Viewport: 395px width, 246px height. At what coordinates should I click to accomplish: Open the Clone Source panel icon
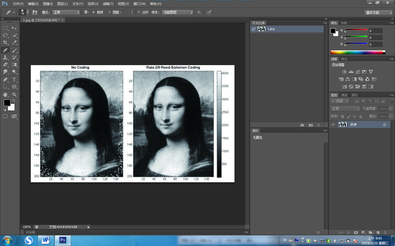pyautogui.click(x=35, y=12)
